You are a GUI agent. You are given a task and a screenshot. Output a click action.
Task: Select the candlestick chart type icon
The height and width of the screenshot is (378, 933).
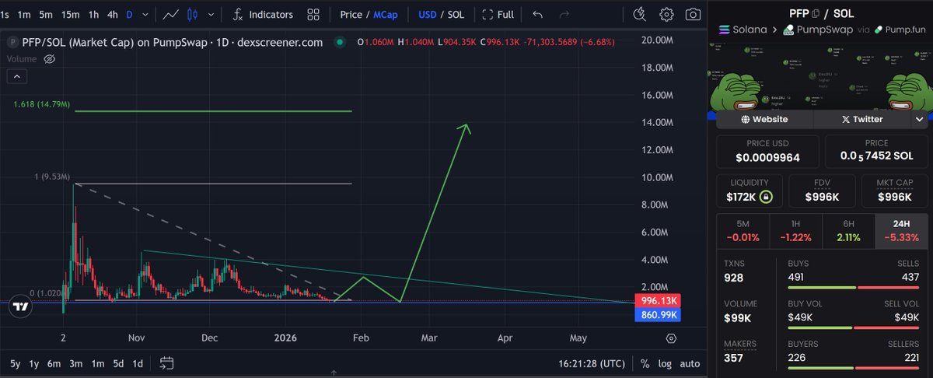(x=192, y=14)
